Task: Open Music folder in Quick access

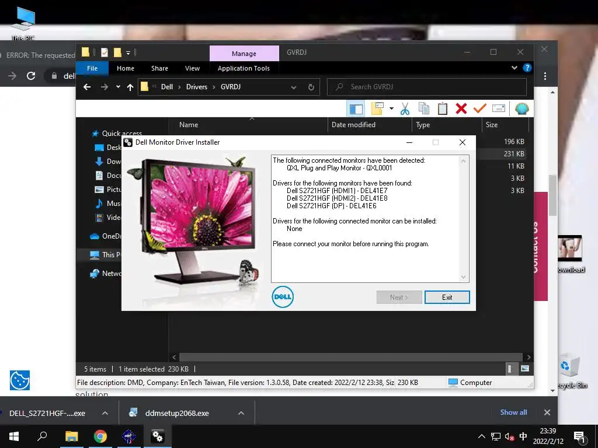Action: 108,204
